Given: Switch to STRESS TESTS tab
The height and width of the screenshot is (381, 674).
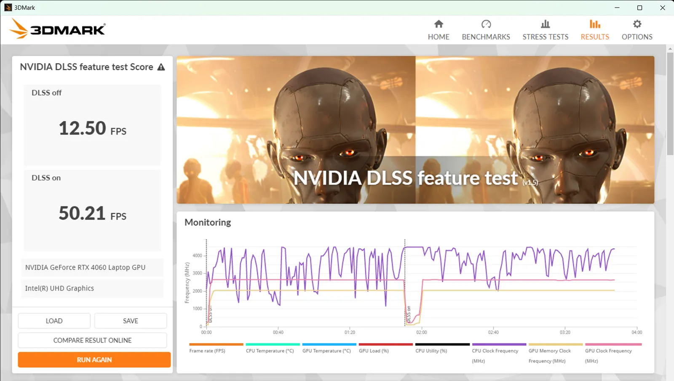Looking at the screenshot, I should pos(545,30).
